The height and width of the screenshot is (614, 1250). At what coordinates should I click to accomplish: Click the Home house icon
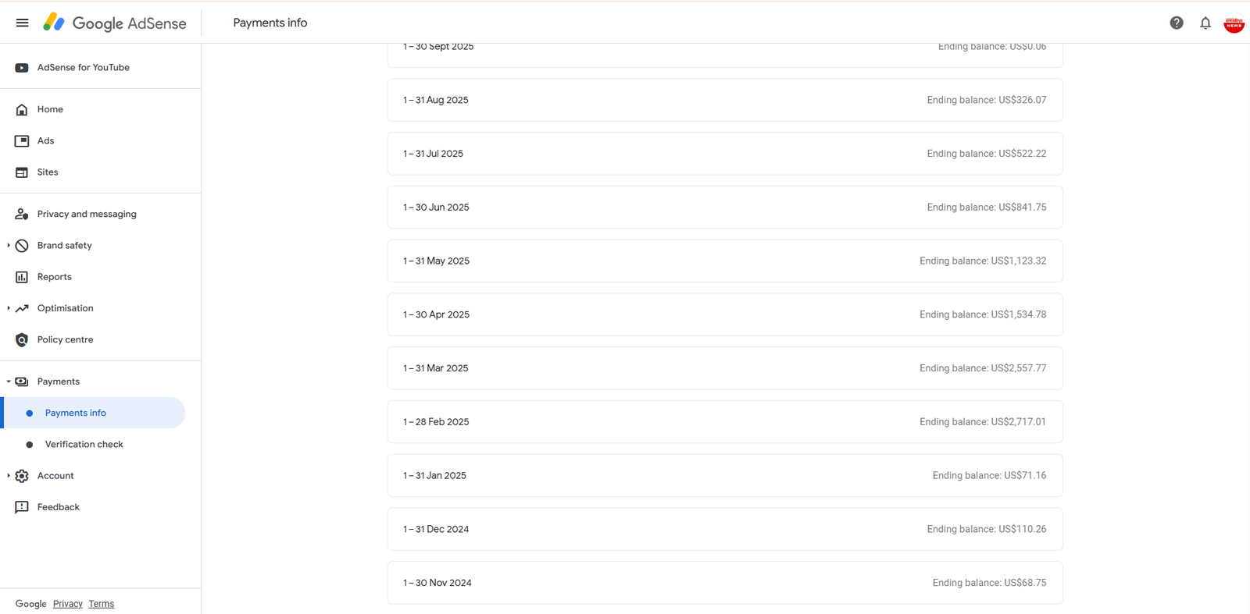pyautogui.click(x=22, y=109)
